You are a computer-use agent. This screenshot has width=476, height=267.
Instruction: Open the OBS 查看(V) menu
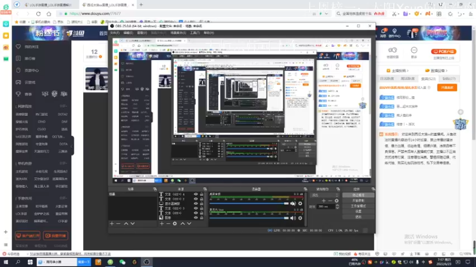coord(142,33)
